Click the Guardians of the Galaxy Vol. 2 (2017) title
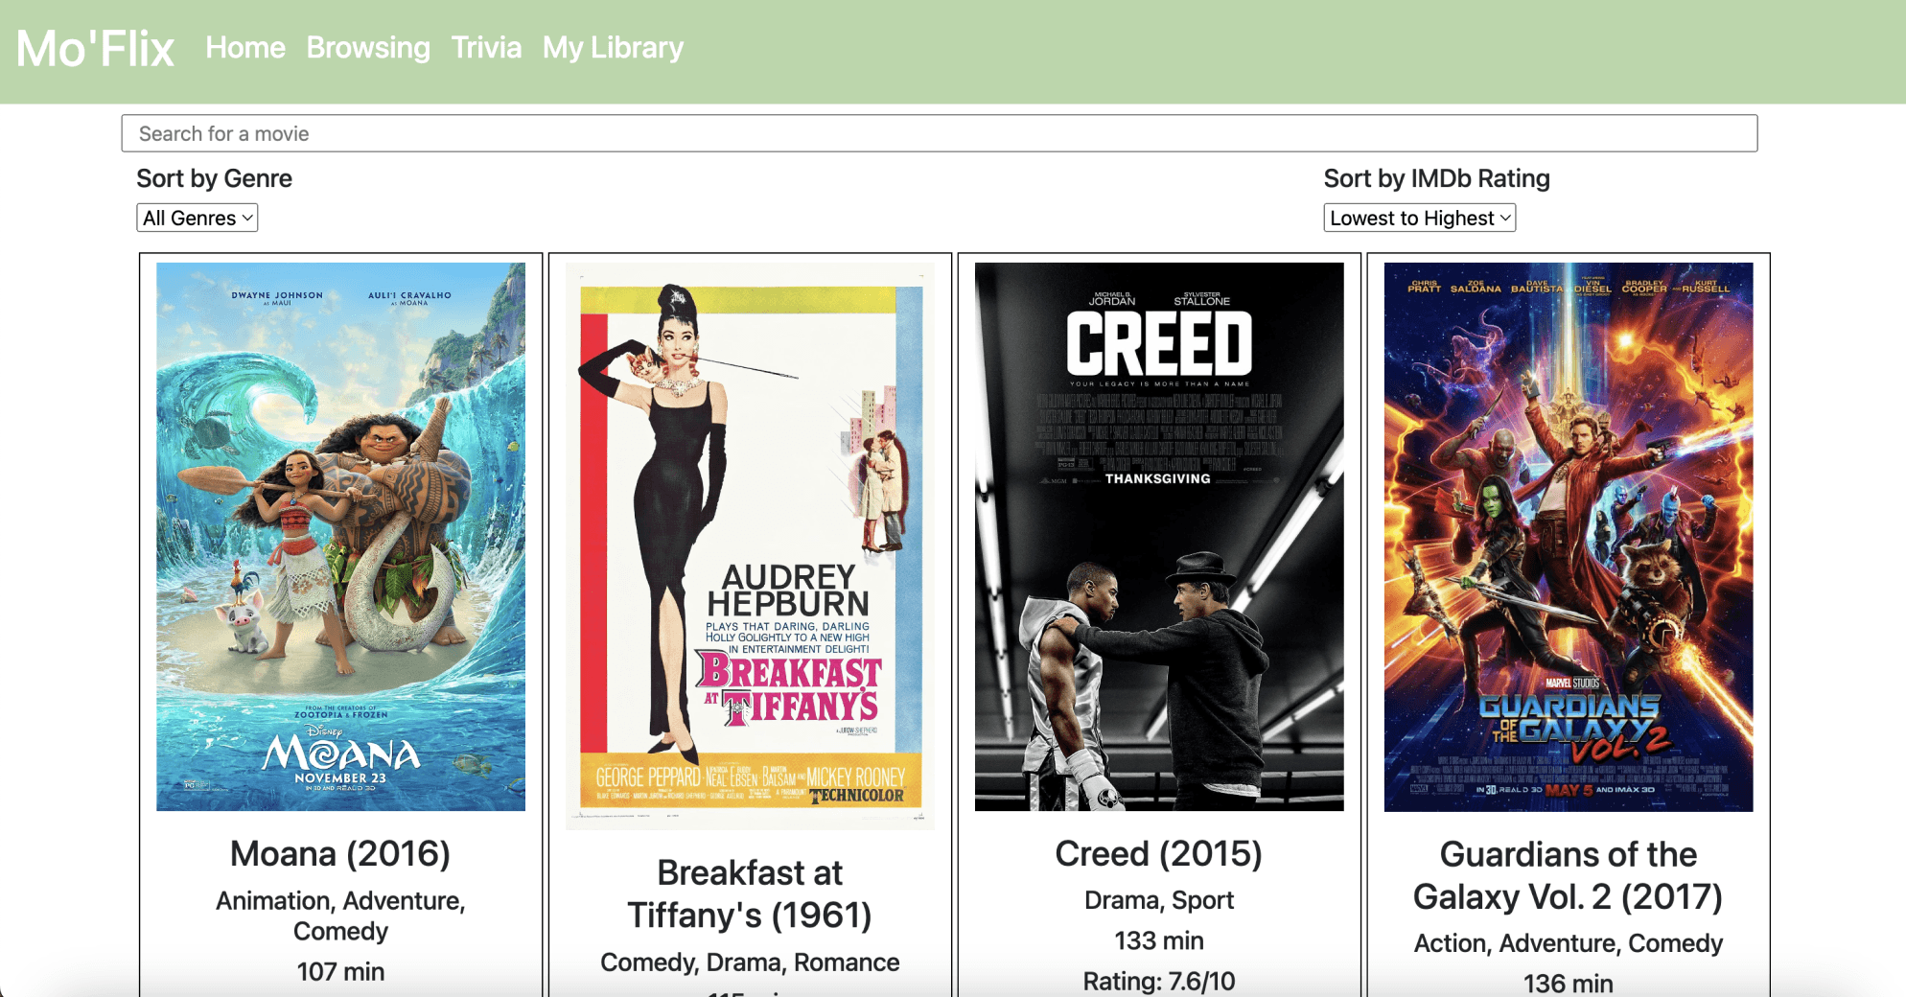 point(1569,875)
